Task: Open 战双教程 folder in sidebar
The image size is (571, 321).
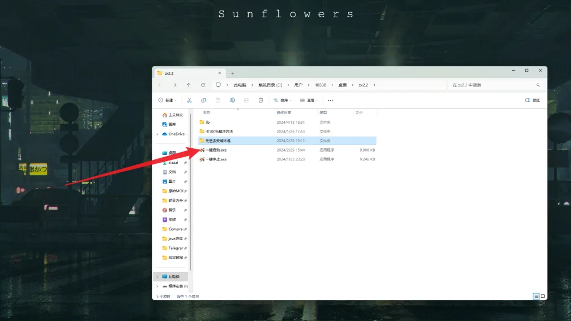Action: [x=173, y=257]
